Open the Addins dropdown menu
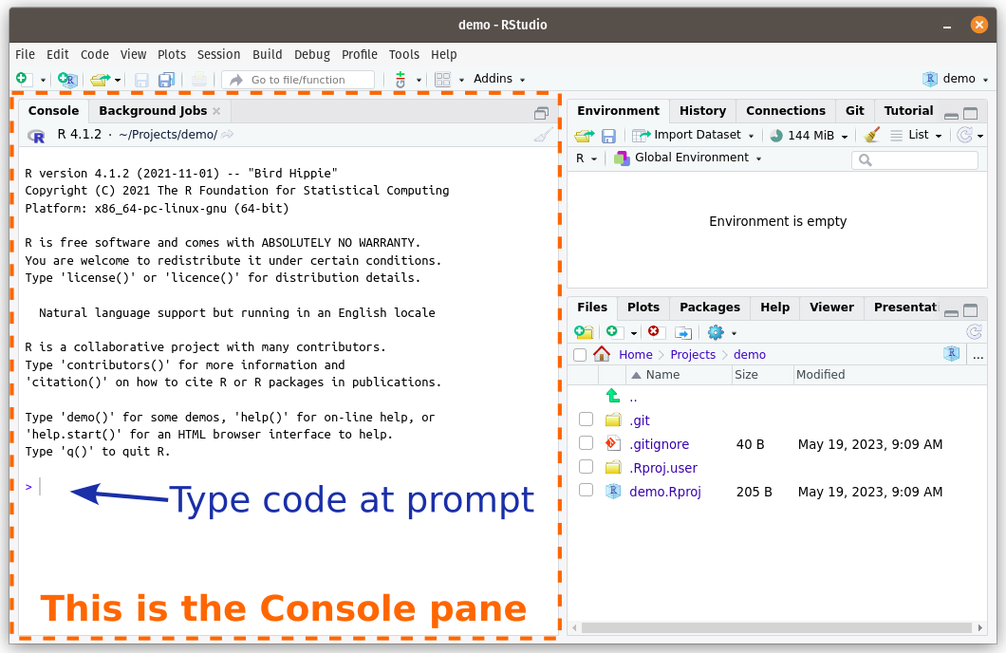This screenshot has width=1006, height=653. [498, 79]
